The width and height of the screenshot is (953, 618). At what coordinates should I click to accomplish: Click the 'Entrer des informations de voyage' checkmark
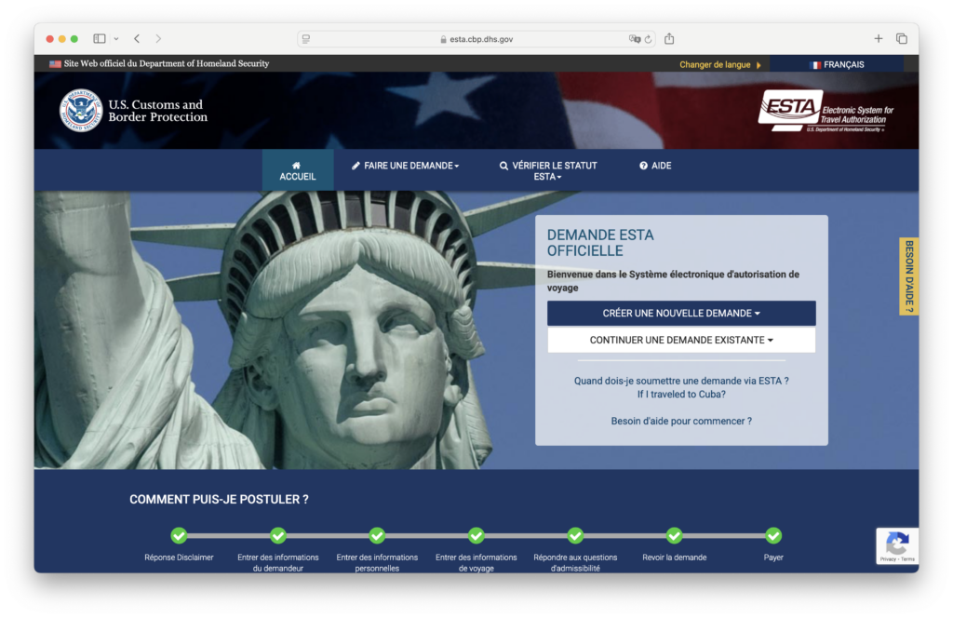point(476,535)
